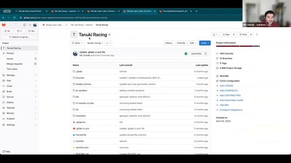Screen dimensions: 291x163
Task: Open 31 Branches link
Action: 226,58
